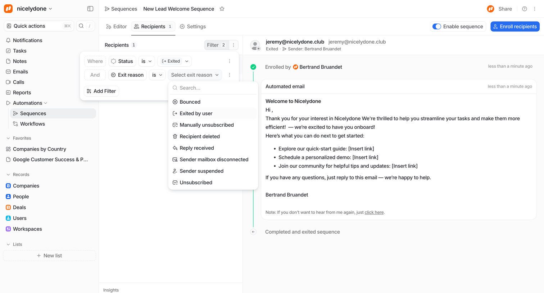Choose Recipient deleted option

pyautogui.click(x=213, y=136)
